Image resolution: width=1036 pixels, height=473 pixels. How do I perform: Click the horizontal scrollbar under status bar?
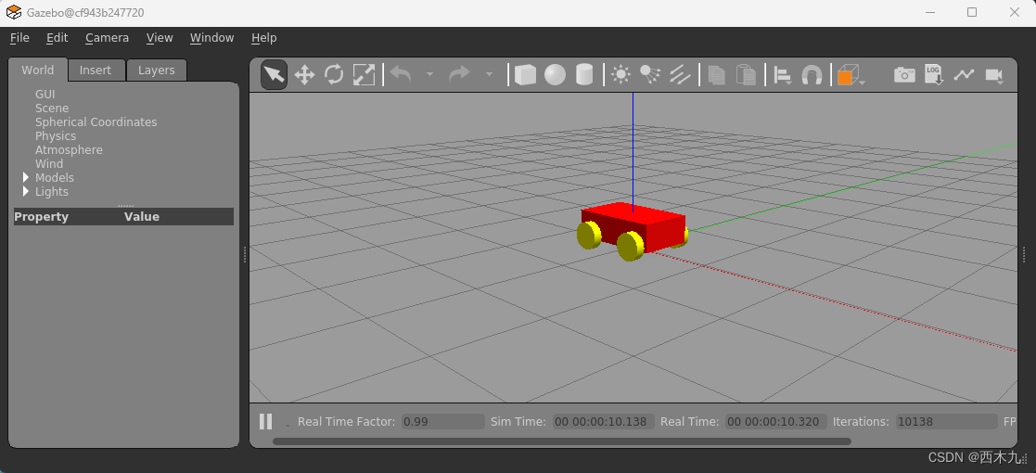tap(562, 441)
